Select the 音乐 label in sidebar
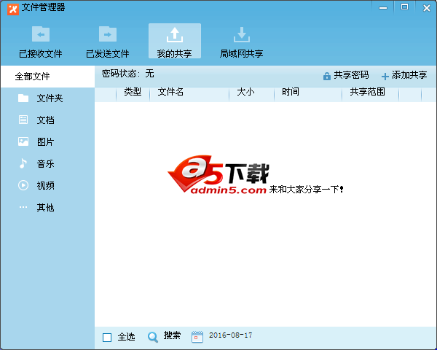 tap(45, 163)
